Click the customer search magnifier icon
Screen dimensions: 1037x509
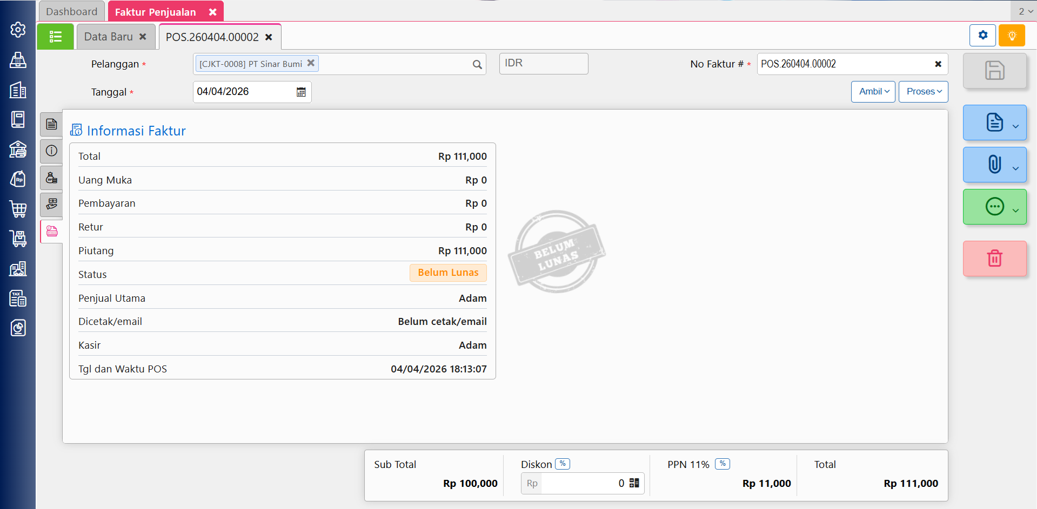click(477, 65)
